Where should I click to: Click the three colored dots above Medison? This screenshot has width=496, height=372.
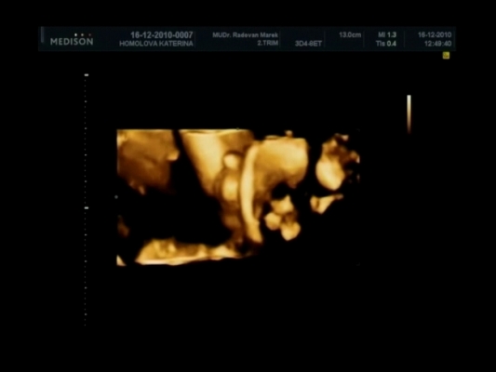pos(83,34)
